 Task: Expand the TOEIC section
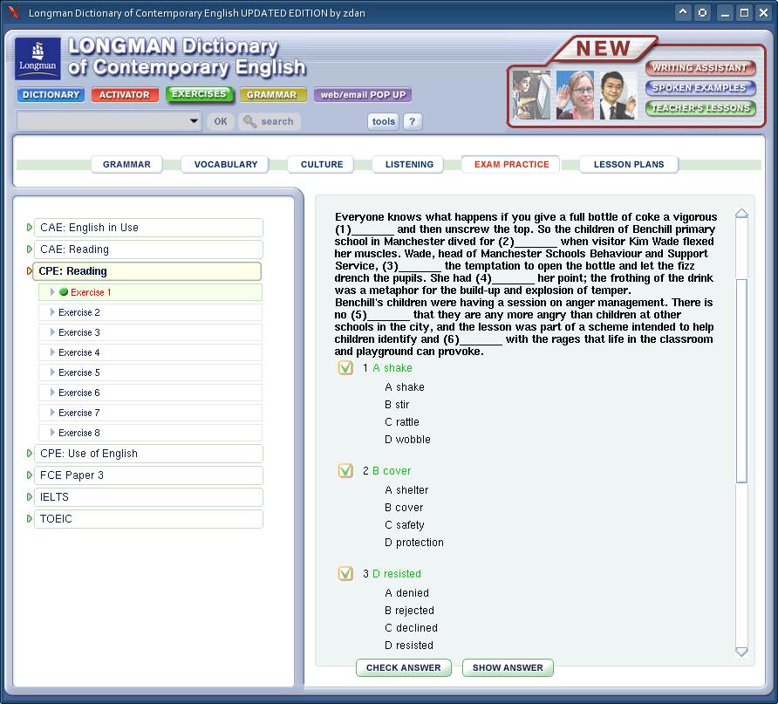click(148, 519)
